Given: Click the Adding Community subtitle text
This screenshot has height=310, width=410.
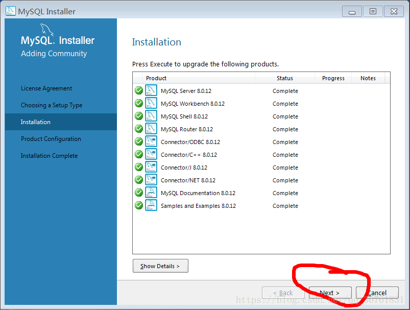Looking at the screenshot, I should pyautogui.click(x=54, y=53).
